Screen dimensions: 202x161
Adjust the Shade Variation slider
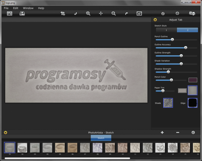(x=181, y=64)
